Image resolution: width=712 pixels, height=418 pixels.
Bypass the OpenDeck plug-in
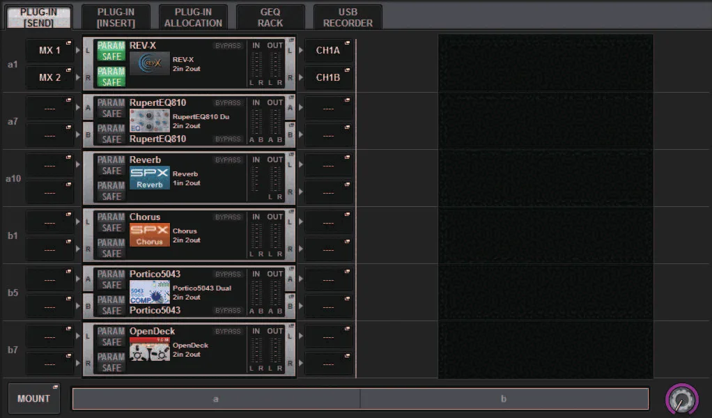[x=228, y=332]
